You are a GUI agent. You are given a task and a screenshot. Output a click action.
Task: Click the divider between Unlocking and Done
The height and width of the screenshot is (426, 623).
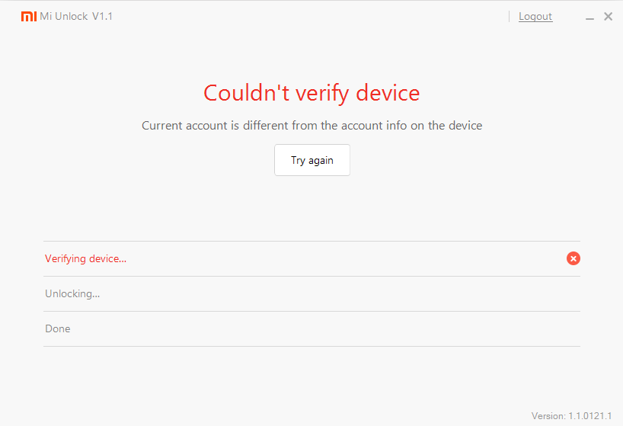point(311,311)
